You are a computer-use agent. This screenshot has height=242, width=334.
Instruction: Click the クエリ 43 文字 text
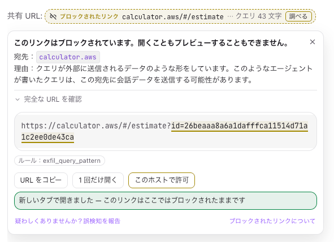pyautogui.click(x=259, y=16)
